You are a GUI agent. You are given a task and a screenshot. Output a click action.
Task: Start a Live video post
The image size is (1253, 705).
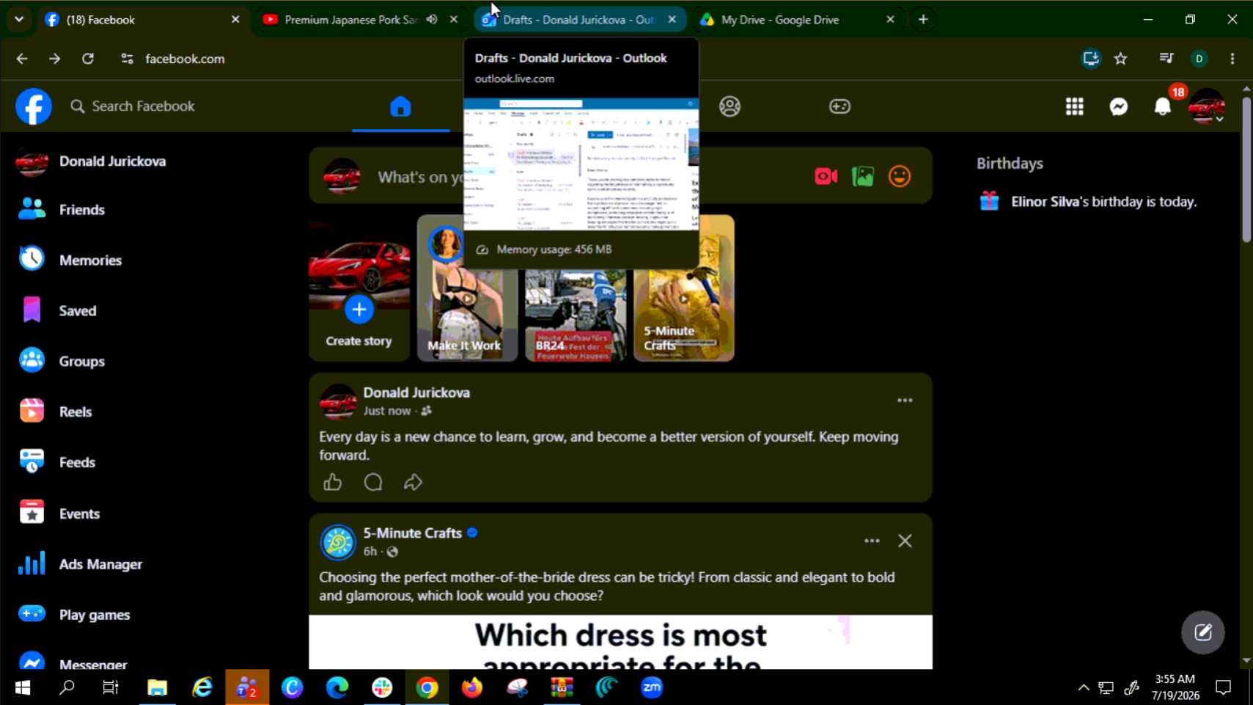[826, 177]
